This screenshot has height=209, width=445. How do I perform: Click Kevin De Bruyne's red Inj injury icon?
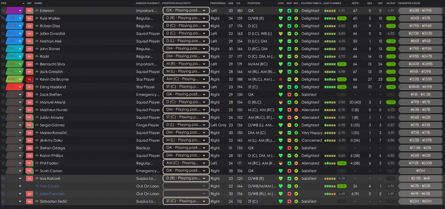click(x=30, y=80)
